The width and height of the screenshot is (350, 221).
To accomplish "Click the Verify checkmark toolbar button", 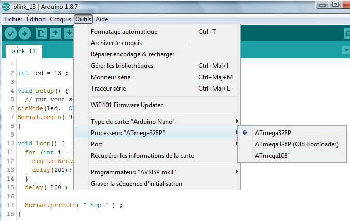I will [x=10, y=34].
